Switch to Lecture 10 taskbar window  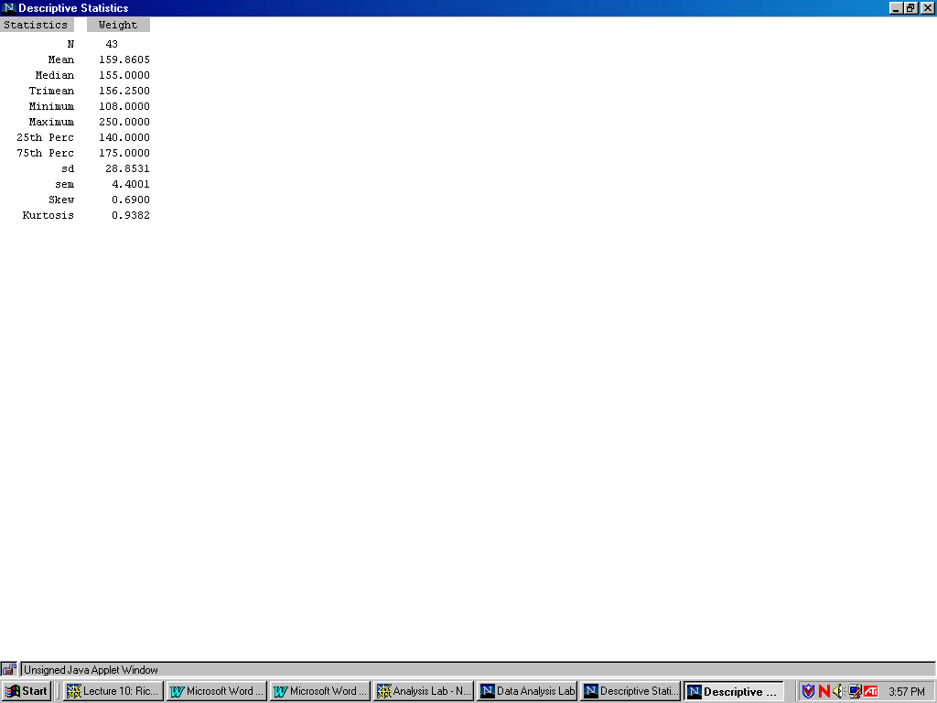click(x=113, y=691)
